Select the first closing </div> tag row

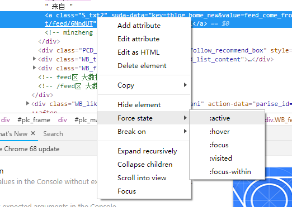click(x=49, y=41)
